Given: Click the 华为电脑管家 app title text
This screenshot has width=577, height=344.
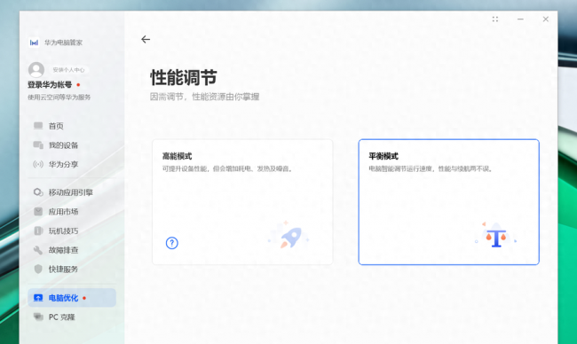Looking at the screenshot, I should [x=63, y=43].
